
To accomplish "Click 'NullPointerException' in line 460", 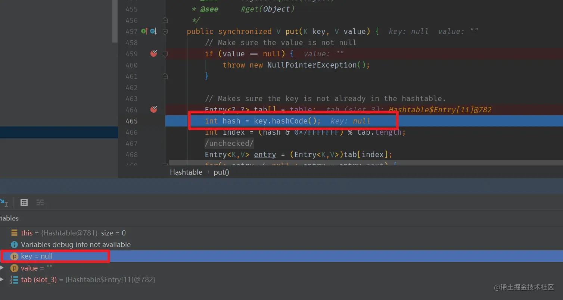I will 312,65.
